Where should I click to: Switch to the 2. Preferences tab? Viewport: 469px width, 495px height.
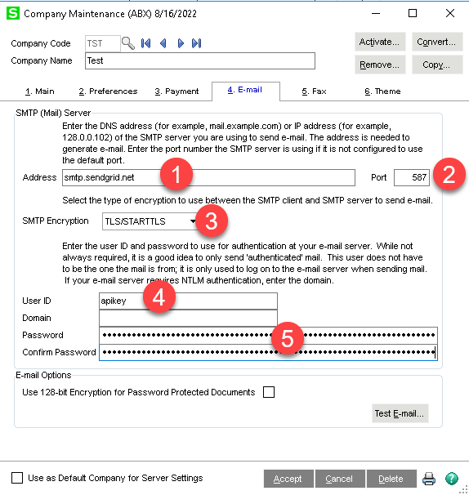pyautogui.click(x=108, y=91)
